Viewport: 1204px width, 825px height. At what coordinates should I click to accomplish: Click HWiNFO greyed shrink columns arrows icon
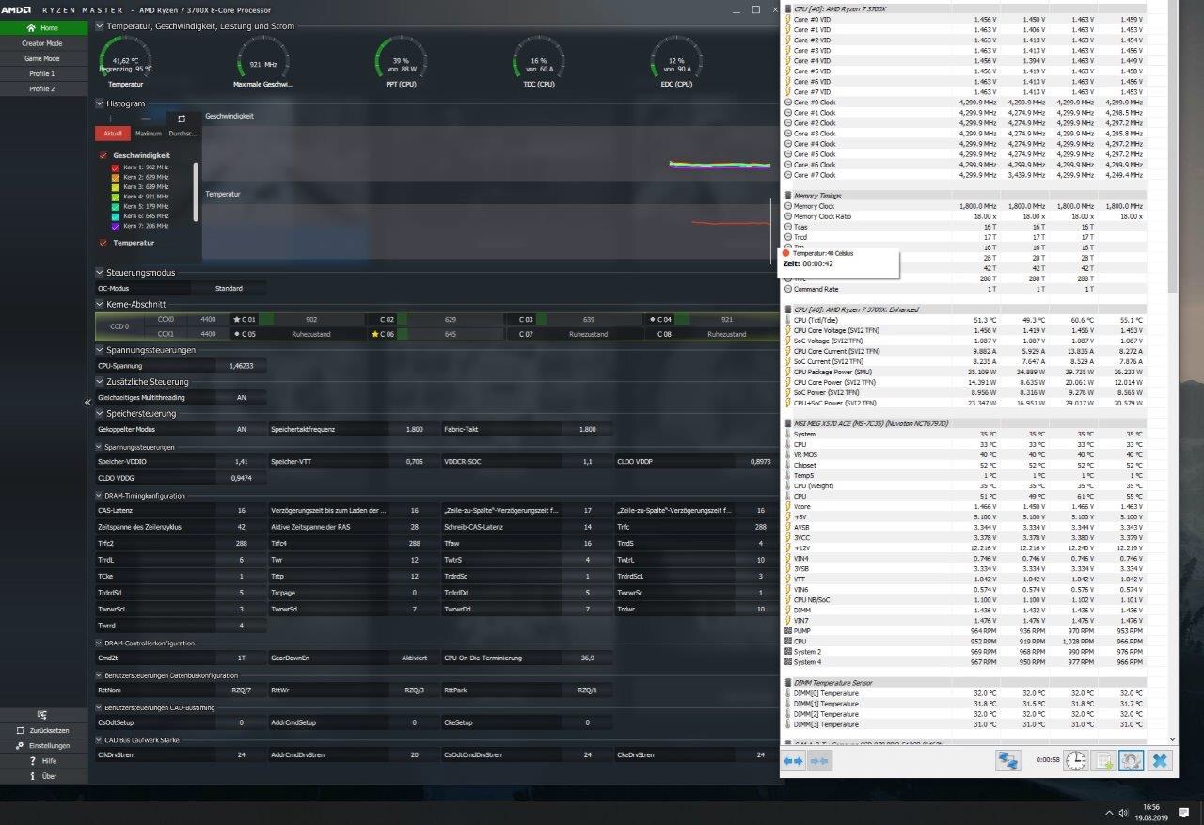tap(818, 761)
